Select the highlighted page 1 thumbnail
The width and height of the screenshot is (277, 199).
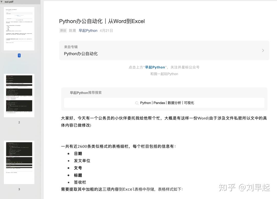click(19, 28)
